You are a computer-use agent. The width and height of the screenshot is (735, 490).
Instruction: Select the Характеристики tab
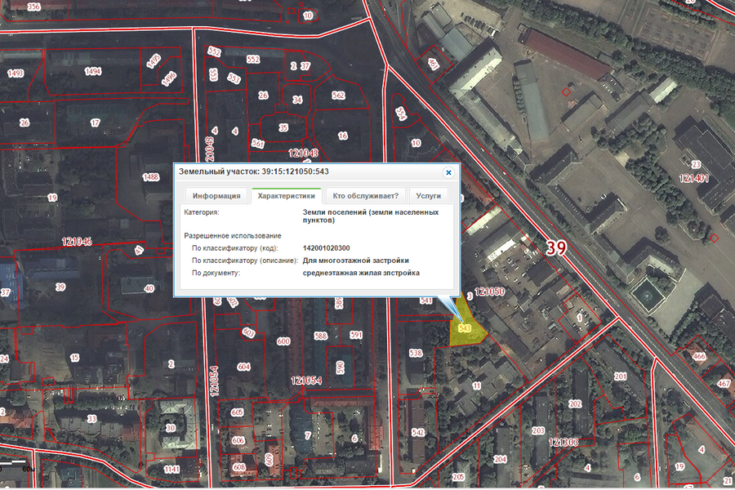(x=286, y=196)
